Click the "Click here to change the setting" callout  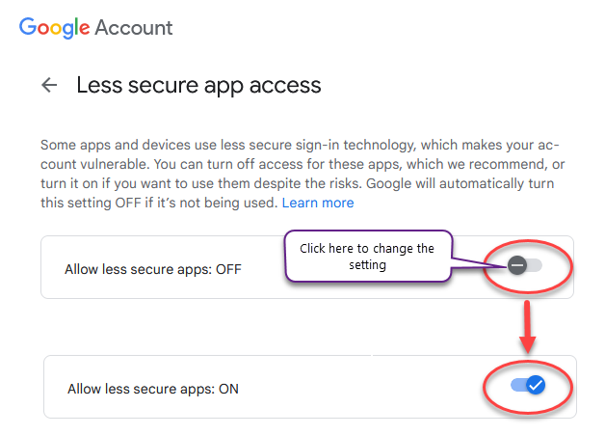coord(367,256)
